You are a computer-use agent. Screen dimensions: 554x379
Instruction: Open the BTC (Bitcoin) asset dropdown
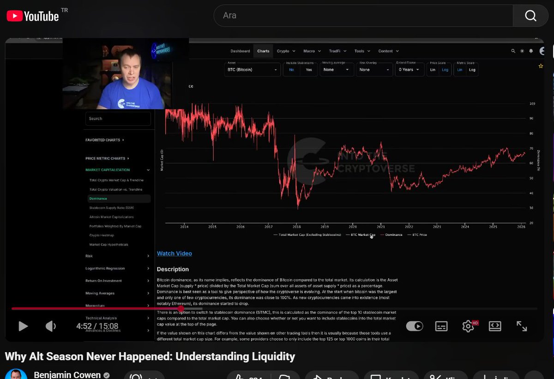[x=252, y=70]
